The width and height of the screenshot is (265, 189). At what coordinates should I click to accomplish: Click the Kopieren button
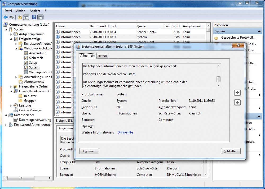pyautogui.click(x=89, y=151)
